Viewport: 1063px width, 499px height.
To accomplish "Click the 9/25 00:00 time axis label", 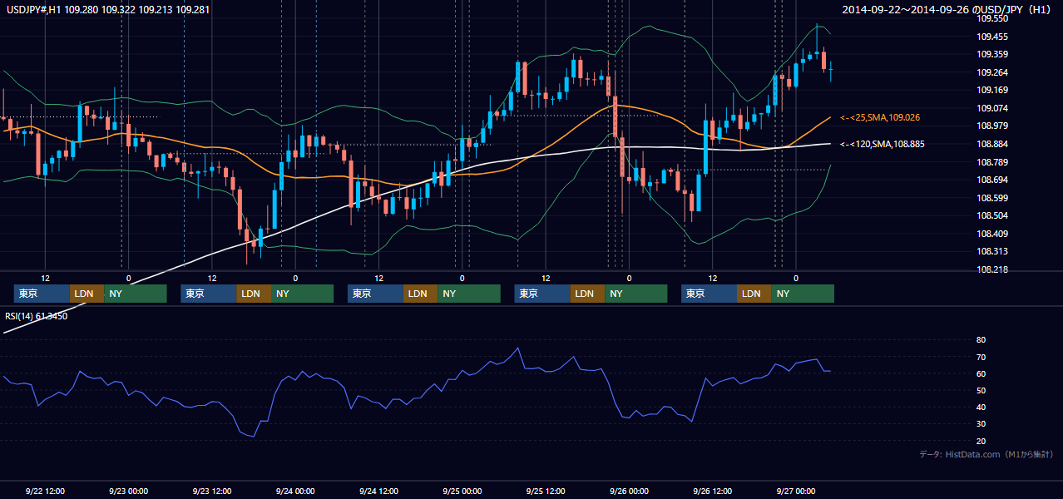I will [462, 491].
